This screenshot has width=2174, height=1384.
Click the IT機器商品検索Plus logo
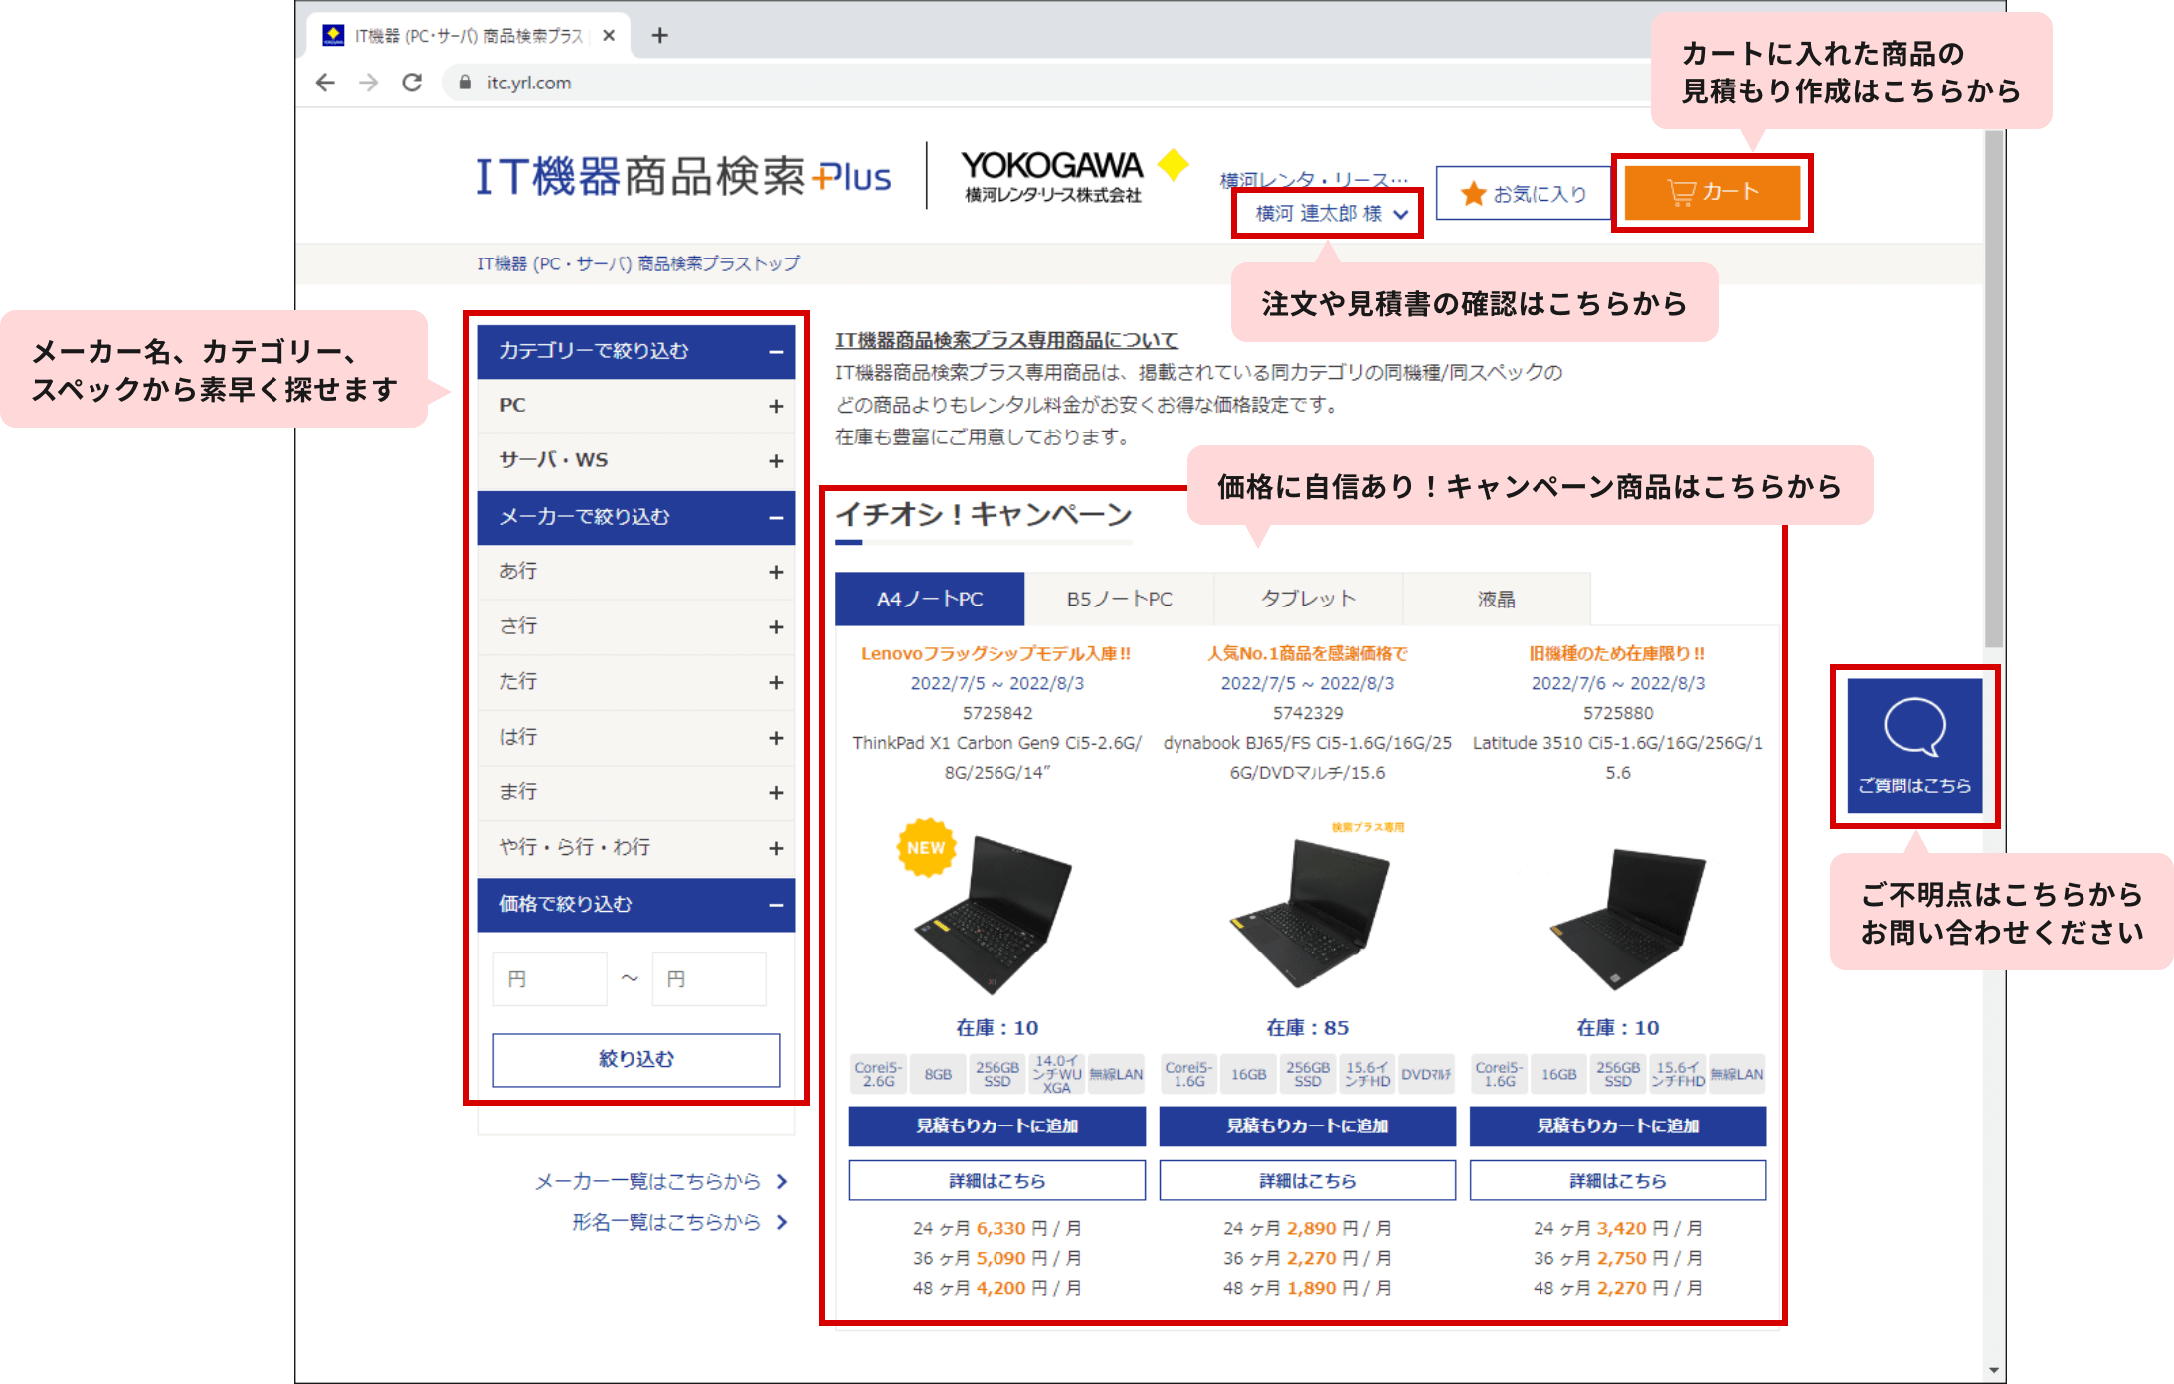(x=684, y=176)
